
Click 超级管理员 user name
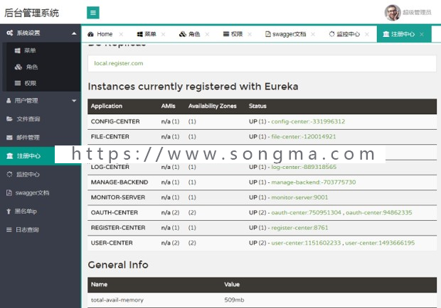point(417,12)
